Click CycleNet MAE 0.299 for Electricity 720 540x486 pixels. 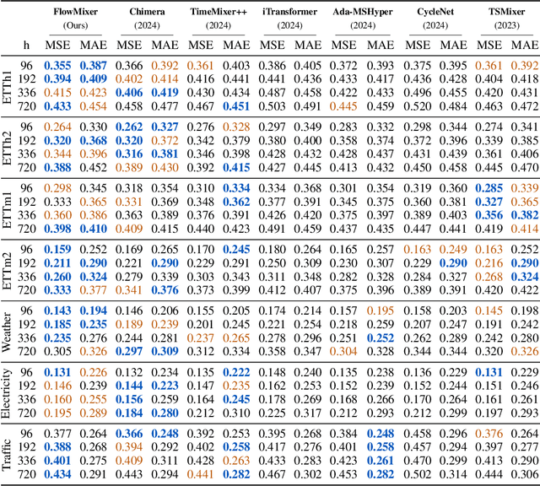click(x=453, y=413)
